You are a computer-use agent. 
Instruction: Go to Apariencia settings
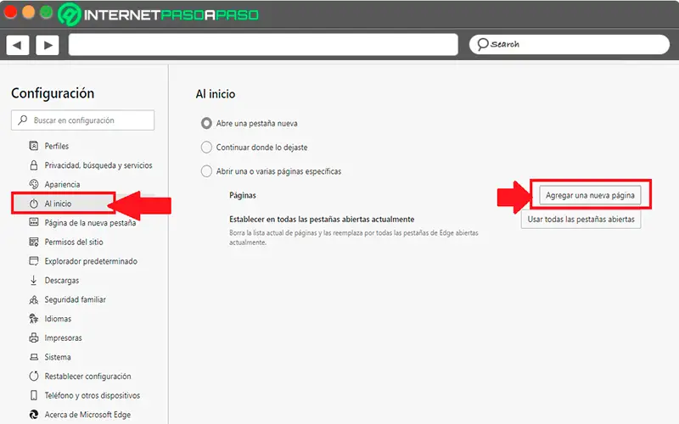[x=62, y=184]
